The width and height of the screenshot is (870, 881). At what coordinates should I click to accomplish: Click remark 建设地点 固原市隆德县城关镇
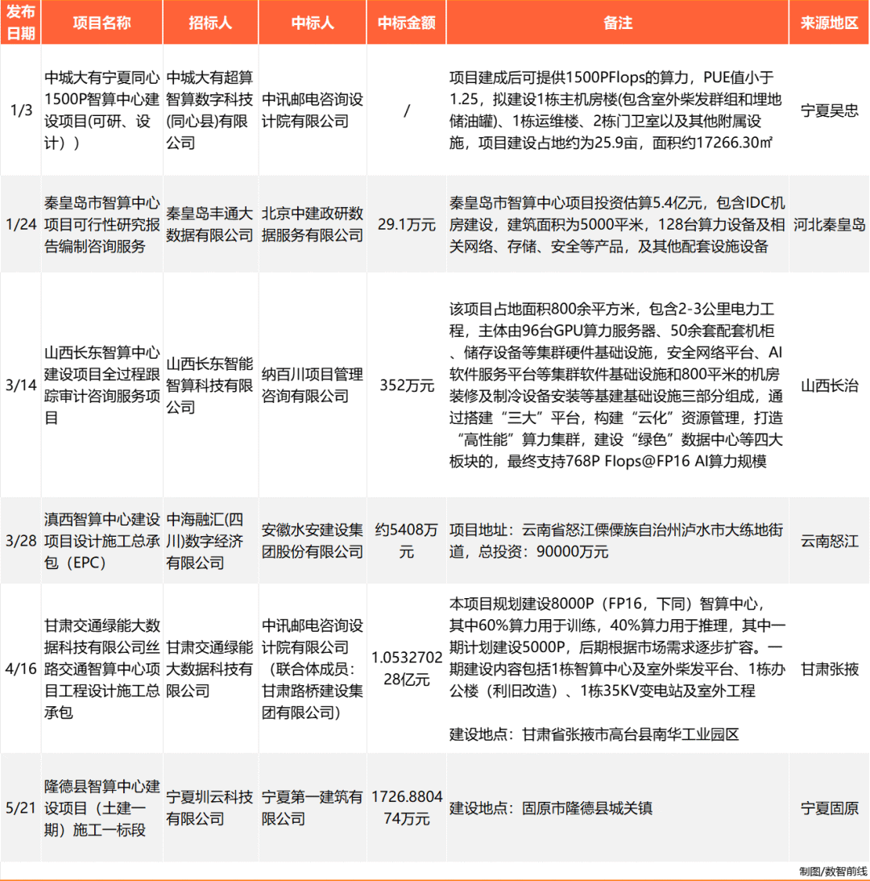click(550, 808)
